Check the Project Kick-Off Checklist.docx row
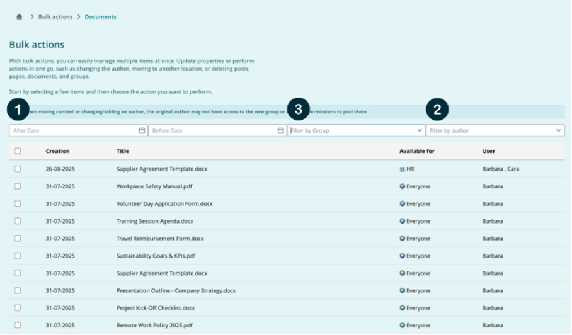 click(18, 308)
